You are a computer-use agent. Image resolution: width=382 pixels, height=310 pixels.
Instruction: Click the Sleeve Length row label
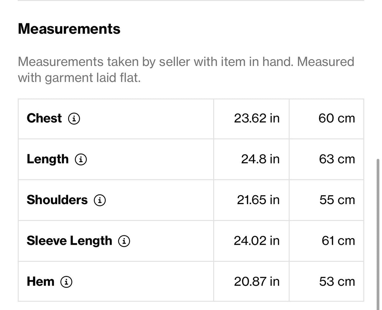(69, 241)
